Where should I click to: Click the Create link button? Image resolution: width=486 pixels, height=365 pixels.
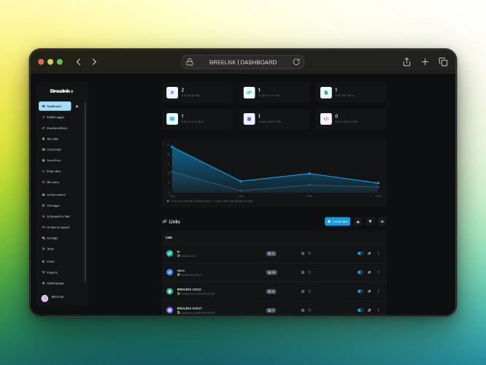[x=338, y=221]
